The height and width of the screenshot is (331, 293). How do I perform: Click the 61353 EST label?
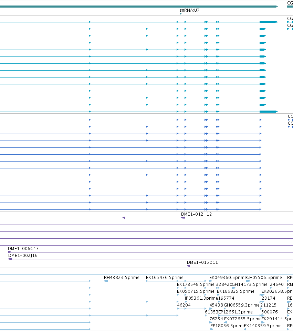212,312
